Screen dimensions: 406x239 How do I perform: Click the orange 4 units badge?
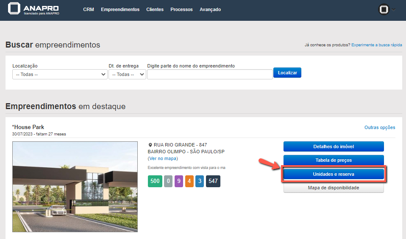tap(189, 181)
